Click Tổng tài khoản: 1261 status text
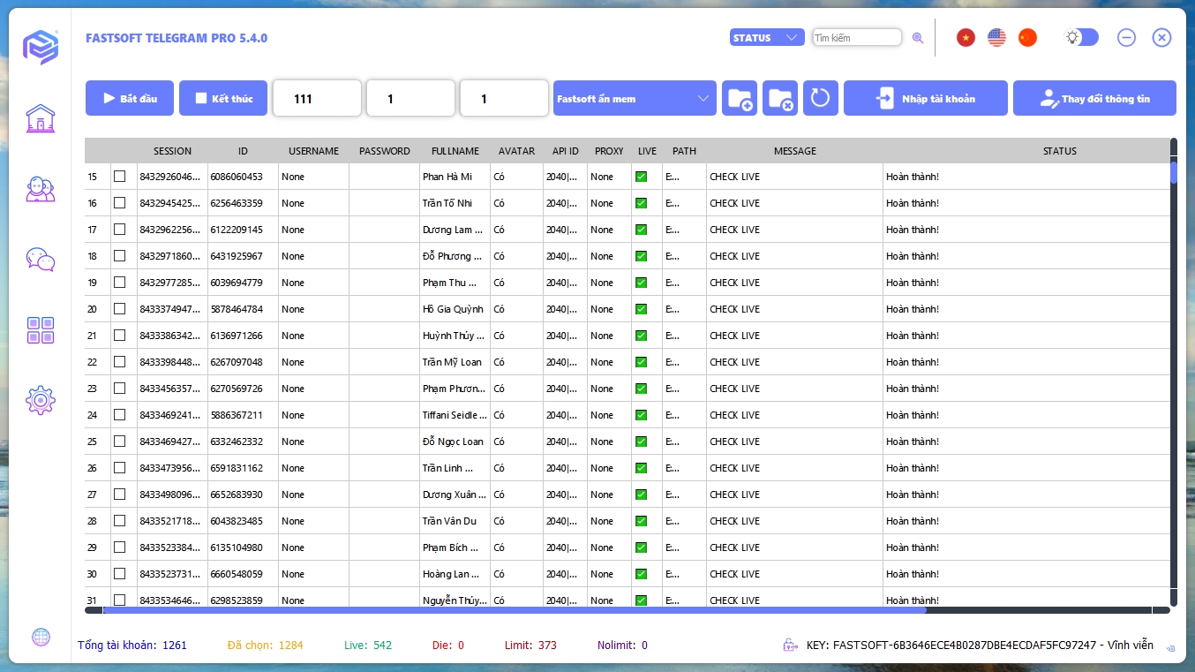This screenshot has width=1195, height=672. click(x=132, y=646)
